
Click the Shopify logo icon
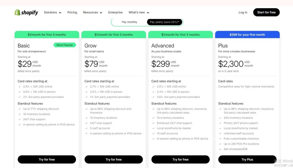(x=17, y=12)
